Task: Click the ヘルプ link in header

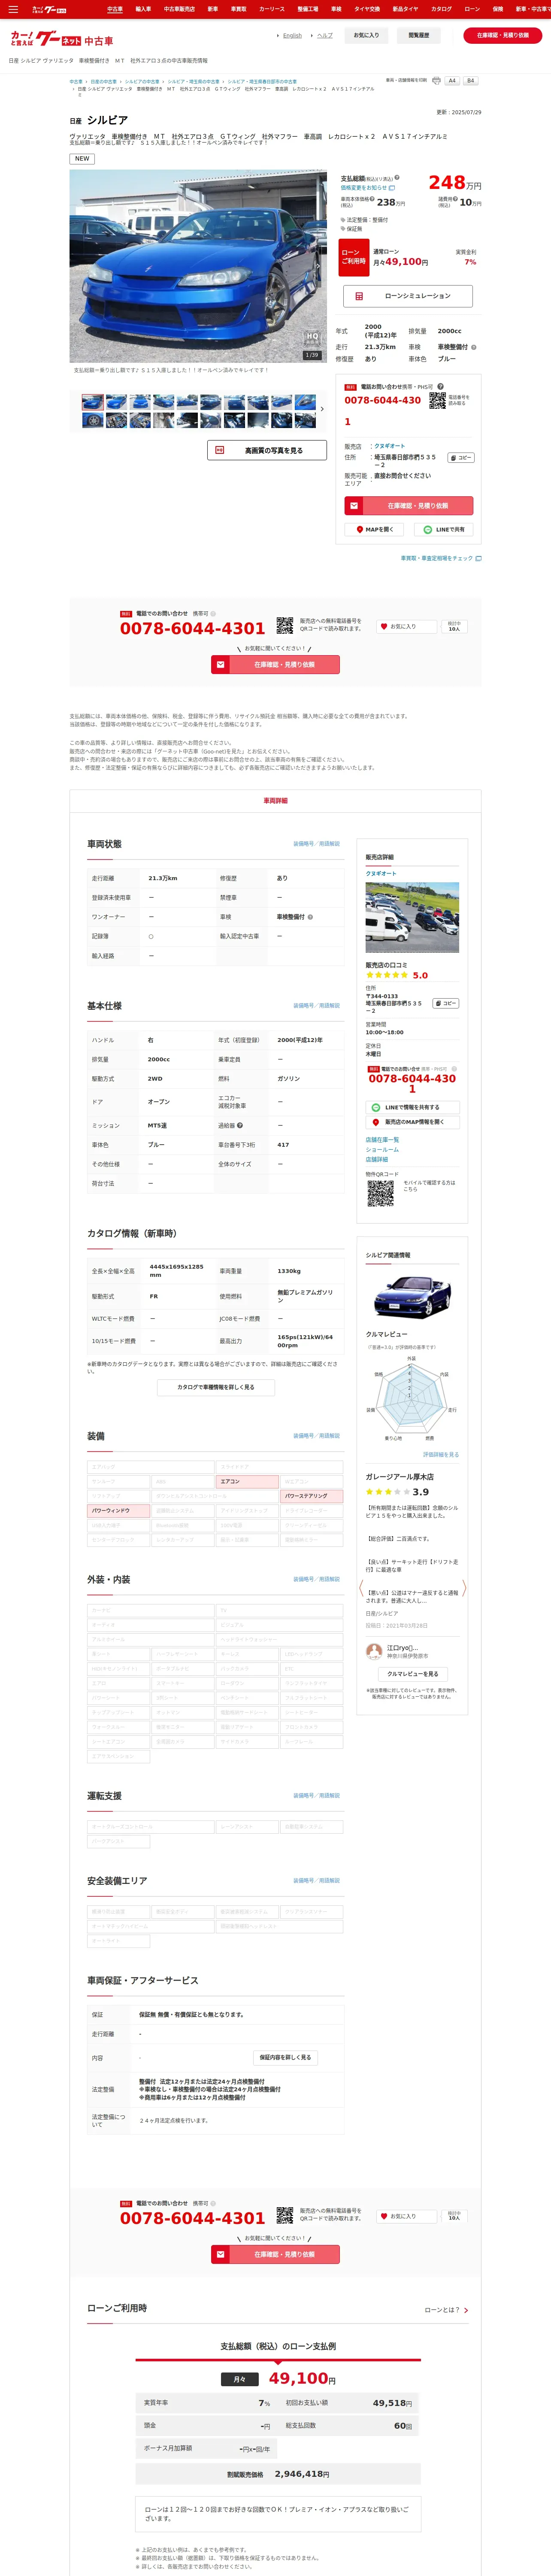Action: (325, 35)
